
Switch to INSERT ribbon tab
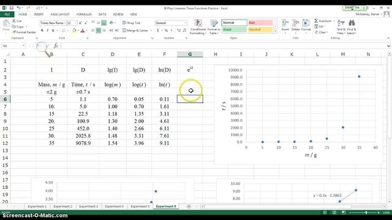pyautogui.click(x=39, y=15)
